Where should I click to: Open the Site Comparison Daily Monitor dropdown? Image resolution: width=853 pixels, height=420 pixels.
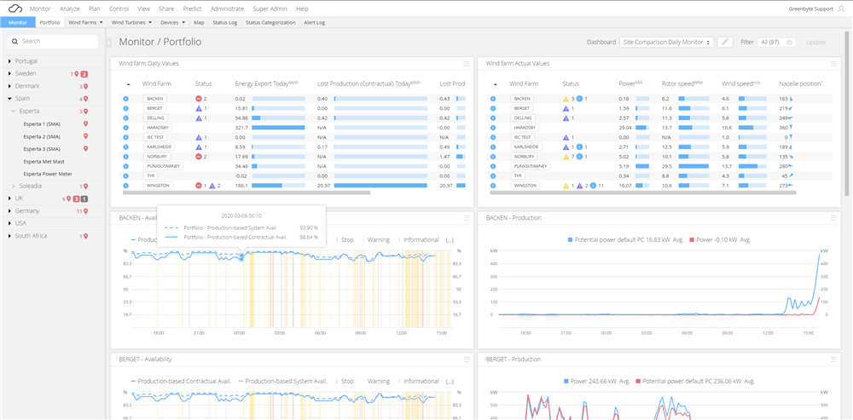667,43
